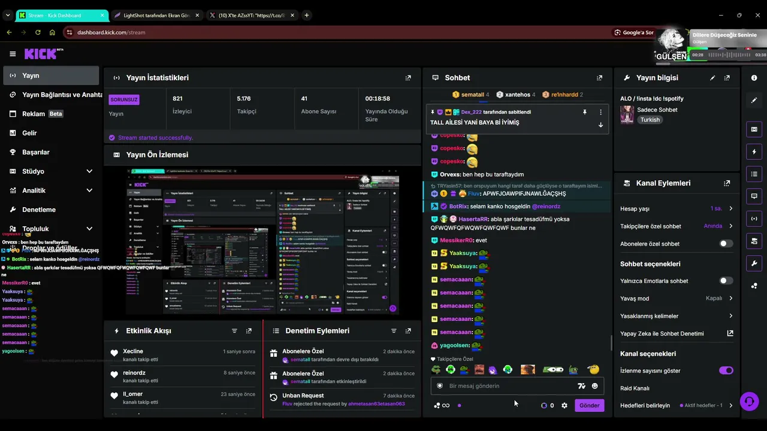Open Hesap yaşı options chevron
The height and width of the screenshot is (431, 767).
click(x=730, y=208)
